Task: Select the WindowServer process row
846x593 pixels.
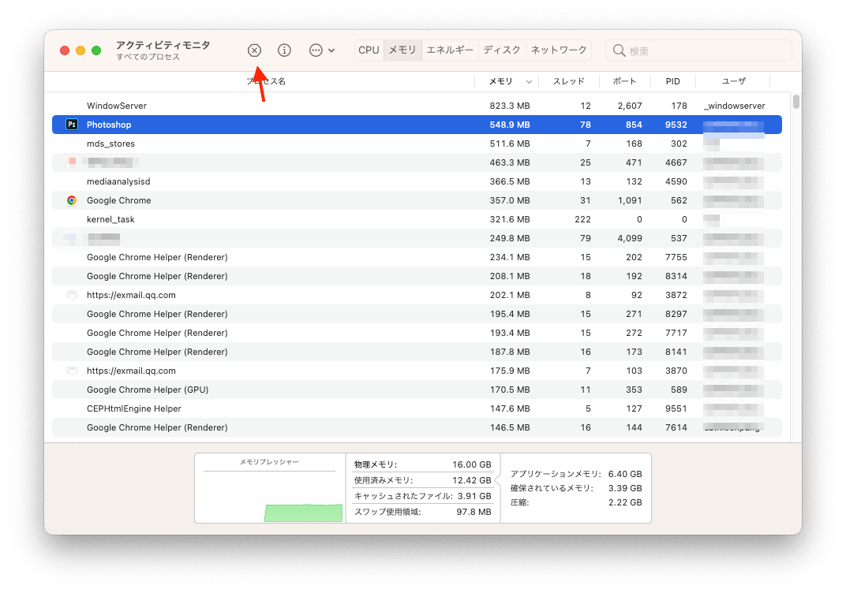Action: 417,106
